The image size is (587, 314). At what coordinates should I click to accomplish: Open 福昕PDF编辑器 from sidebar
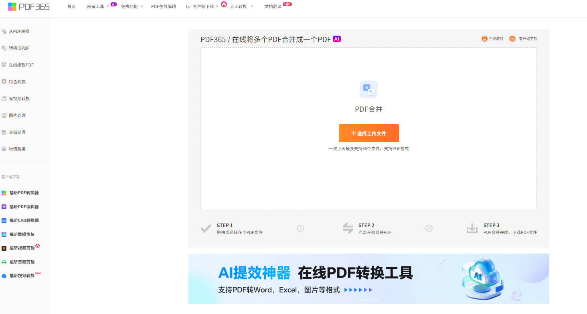(x=24, y=207)
